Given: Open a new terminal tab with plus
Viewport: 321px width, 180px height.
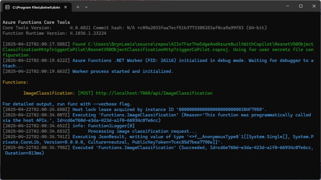Looking at the screenshot, I should pos(78,7).
